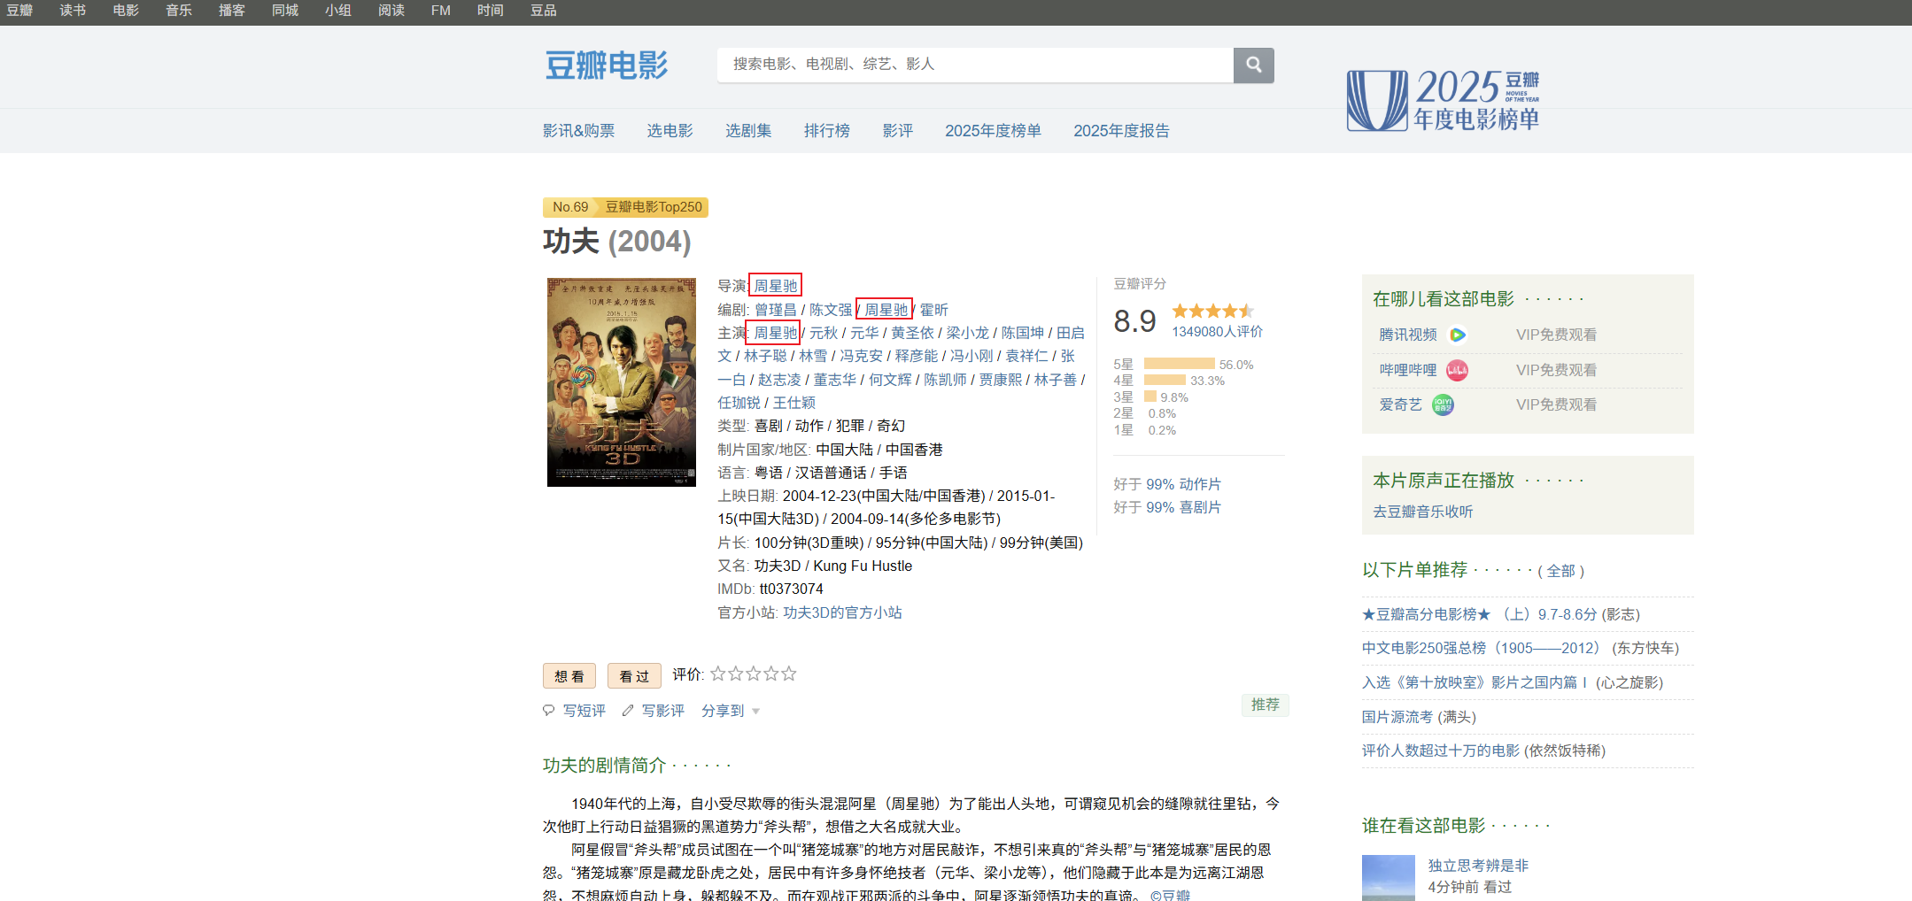The width and height of the screenshot is (1912, 901).
Task: Mark the movie as 看过
Action: pyautogui.click(x=634, y=676)
